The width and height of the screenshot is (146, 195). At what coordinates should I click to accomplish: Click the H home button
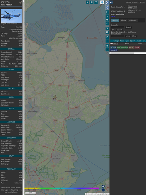point(92,2)
